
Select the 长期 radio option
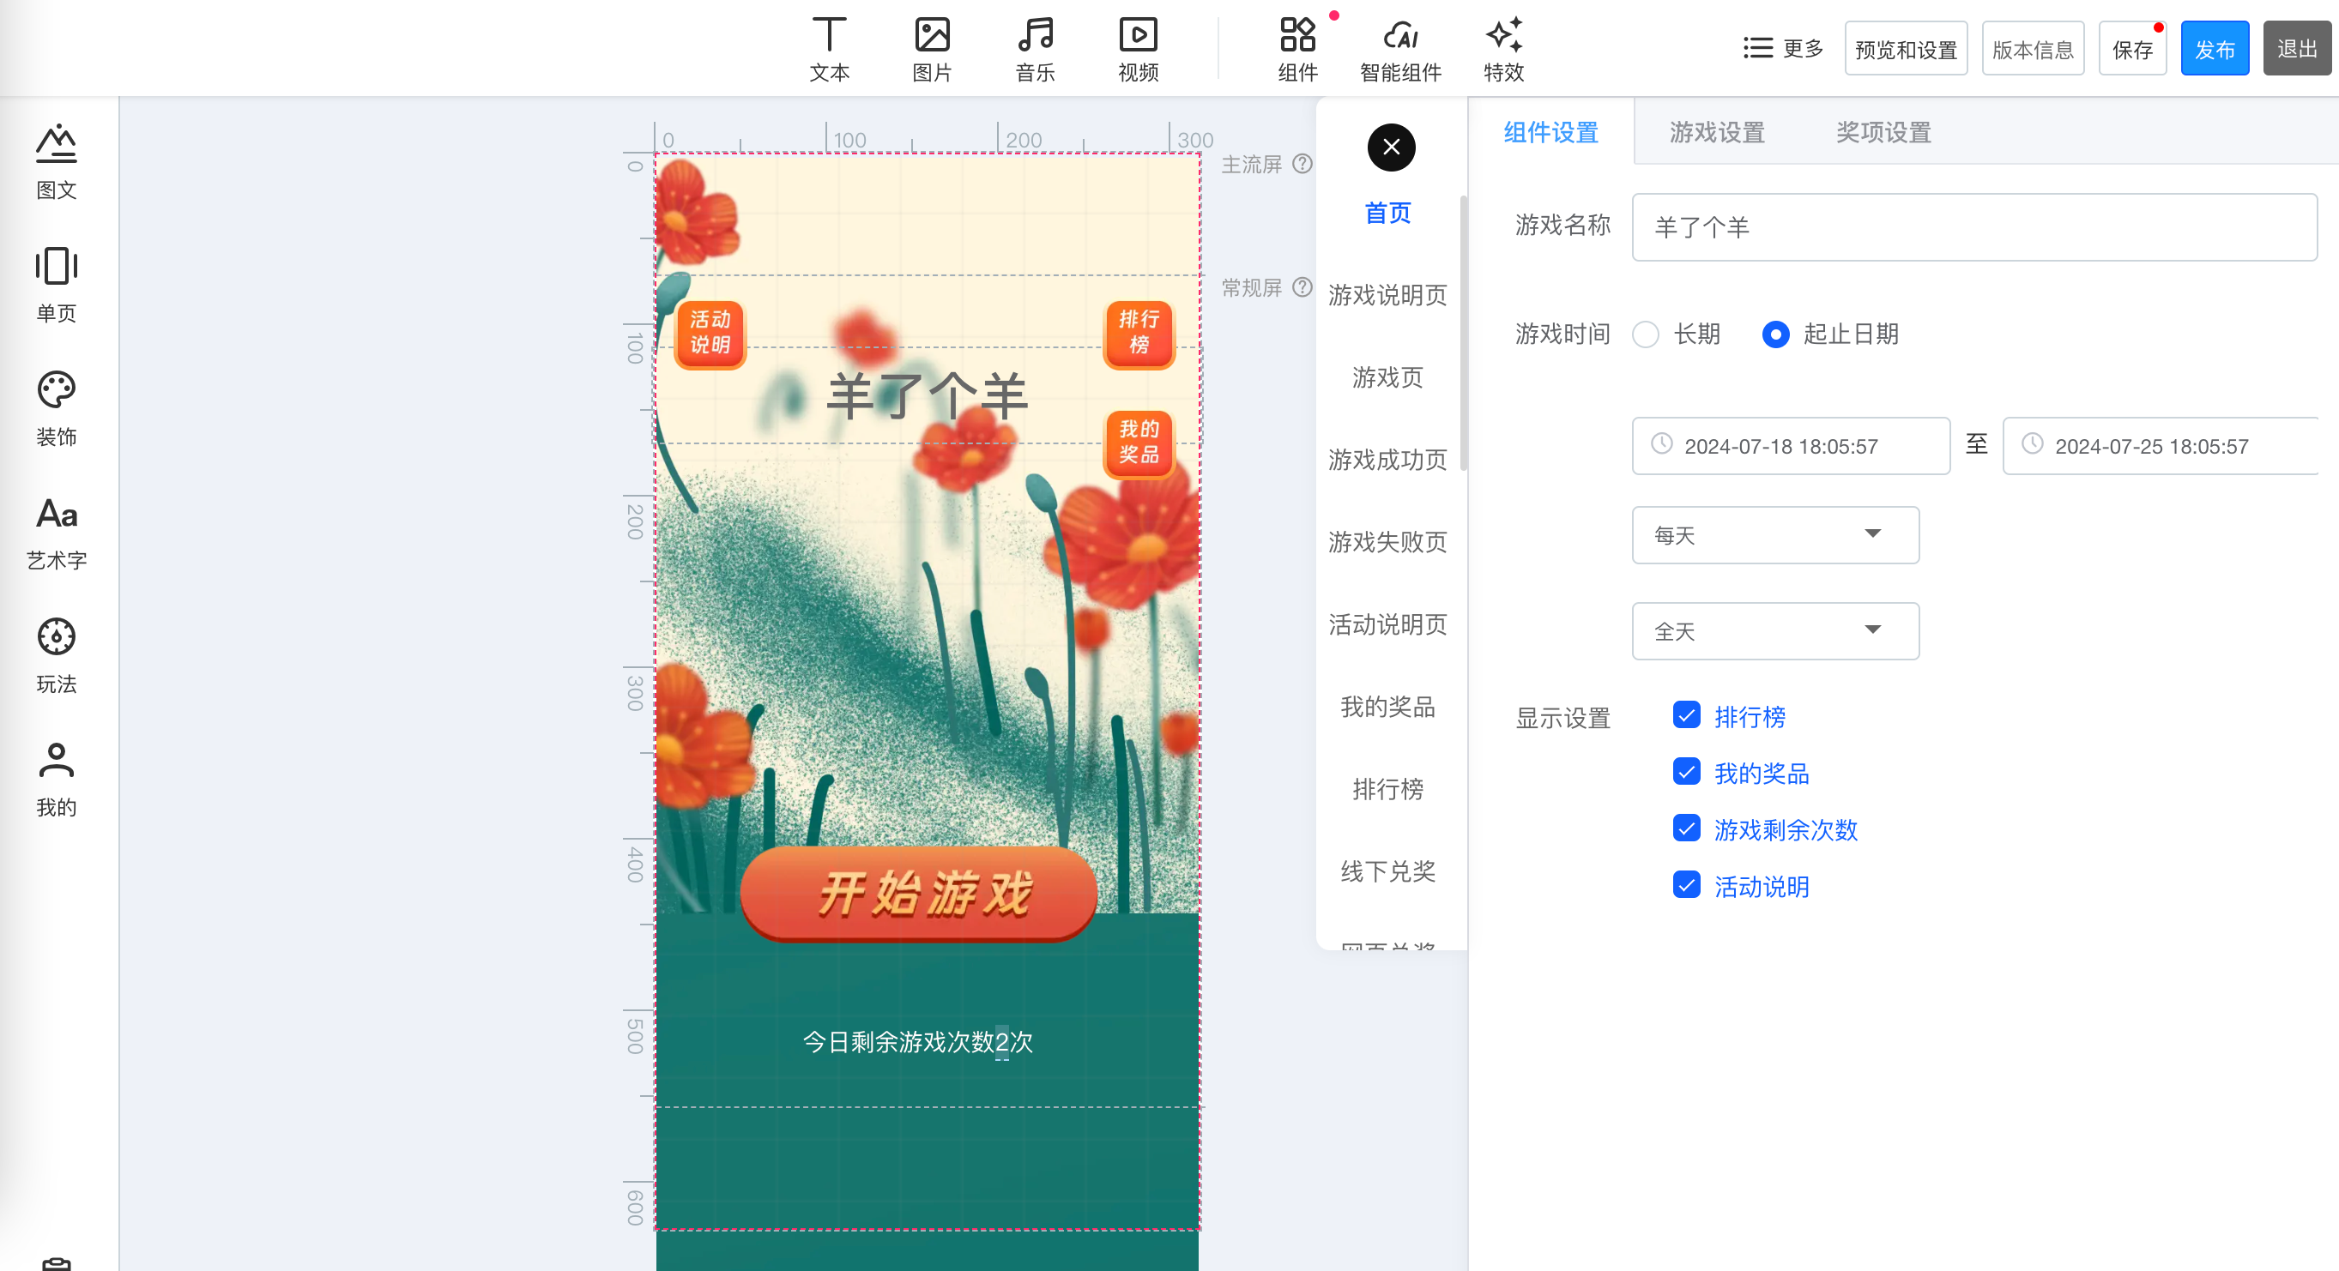pos(1646,334)
